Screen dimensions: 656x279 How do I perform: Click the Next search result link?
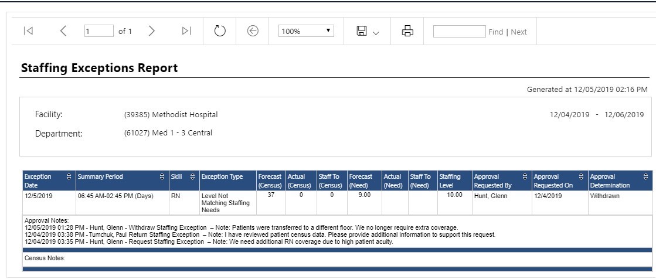519,32
